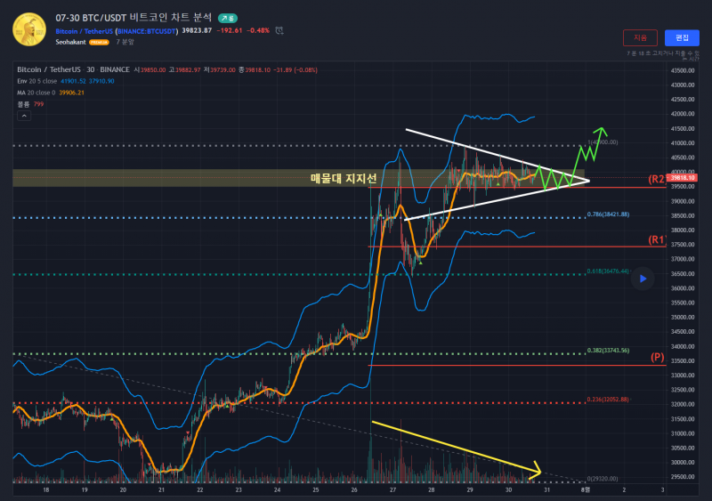The width and height of the screenshot is (712, 501).
Task: Click the 0.618 Fibonacci level label
Action: (608, 271)
